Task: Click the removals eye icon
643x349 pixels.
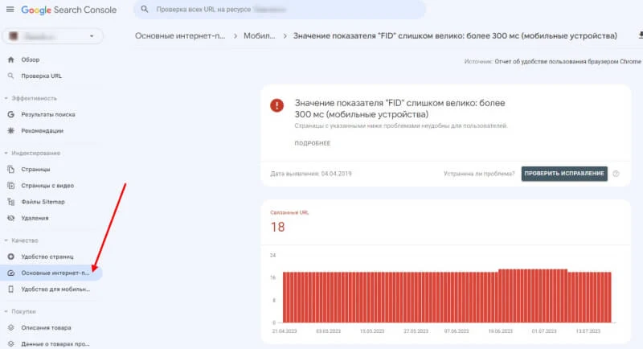Action: [10, 218]
